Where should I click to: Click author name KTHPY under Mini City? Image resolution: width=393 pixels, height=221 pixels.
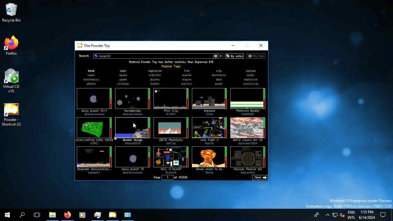pyautogui.click(x=171, y=114)
